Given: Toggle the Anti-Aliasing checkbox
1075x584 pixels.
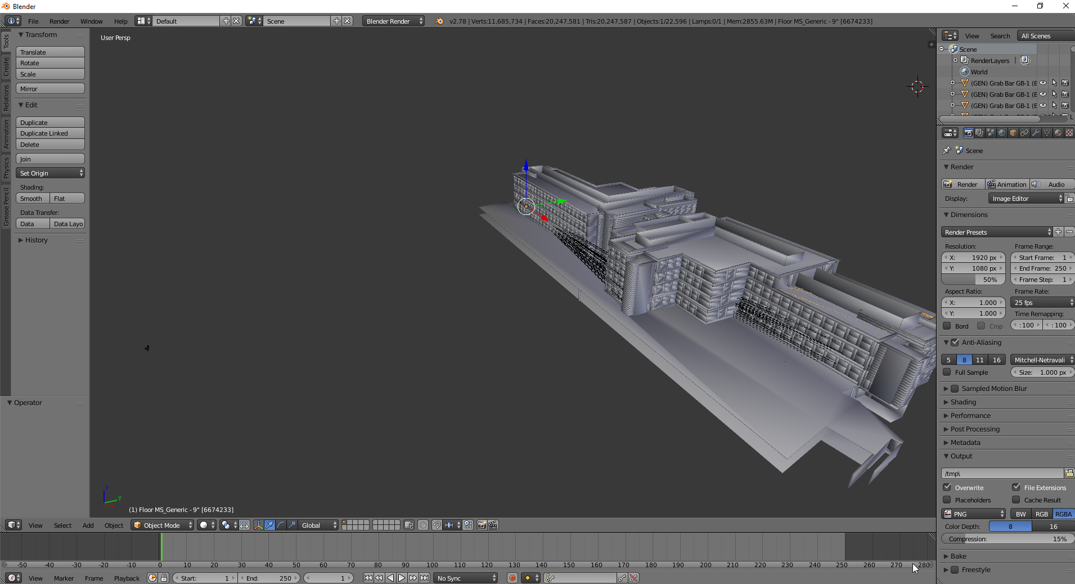Looking at the screenshot, I should [x=955, y=342].
